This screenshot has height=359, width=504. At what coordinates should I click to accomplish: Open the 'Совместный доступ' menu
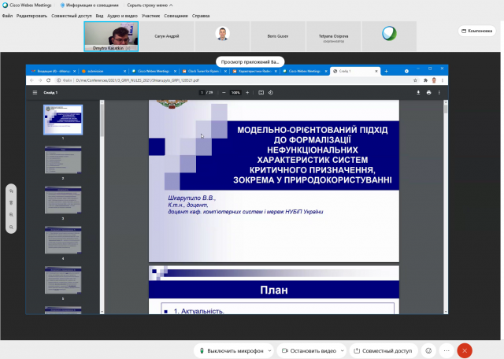[x=72, y=16]
